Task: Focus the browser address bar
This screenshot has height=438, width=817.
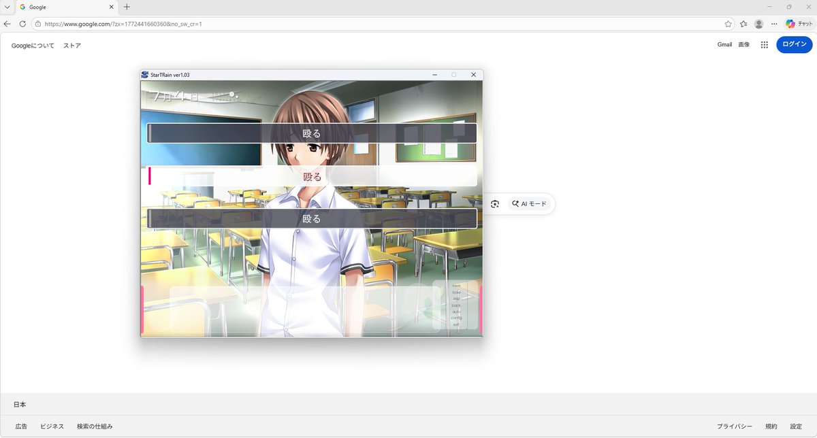Action: tap(381, 24)
